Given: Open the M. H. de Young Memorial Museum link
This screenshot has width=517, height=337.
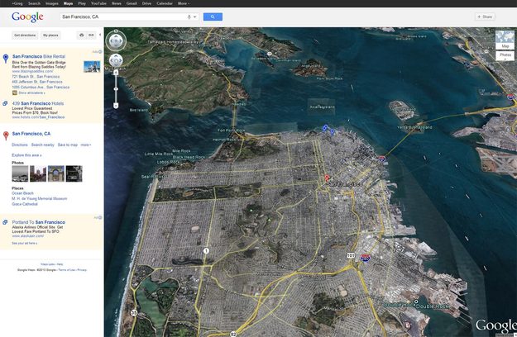Looking at the screenshot, I should (40, 198).
